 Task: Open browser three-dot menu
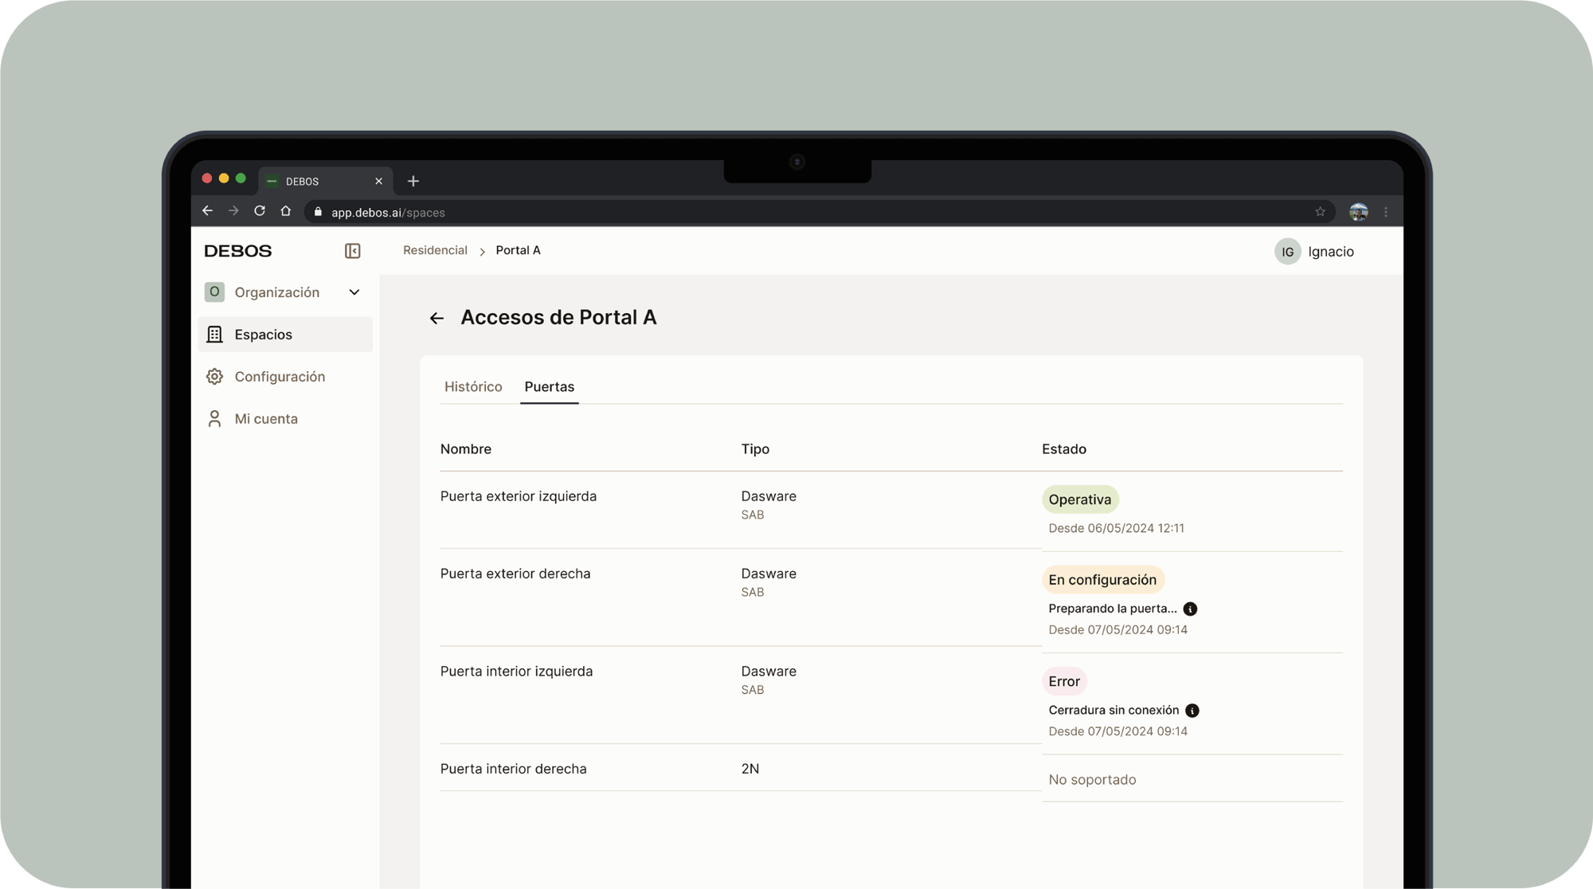click(x=1385, y=212)
